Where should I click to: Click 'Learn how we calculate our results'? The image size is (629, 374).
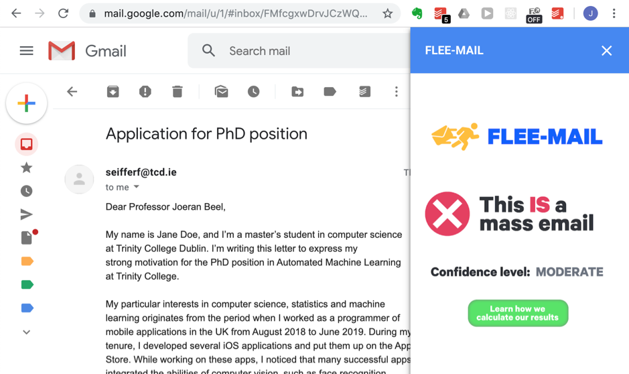coord(518,313)
